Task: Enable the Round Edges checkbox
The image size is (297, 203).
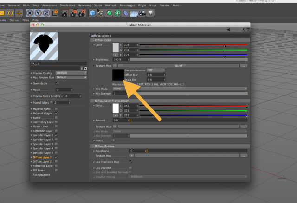Action: coord(52,102)
